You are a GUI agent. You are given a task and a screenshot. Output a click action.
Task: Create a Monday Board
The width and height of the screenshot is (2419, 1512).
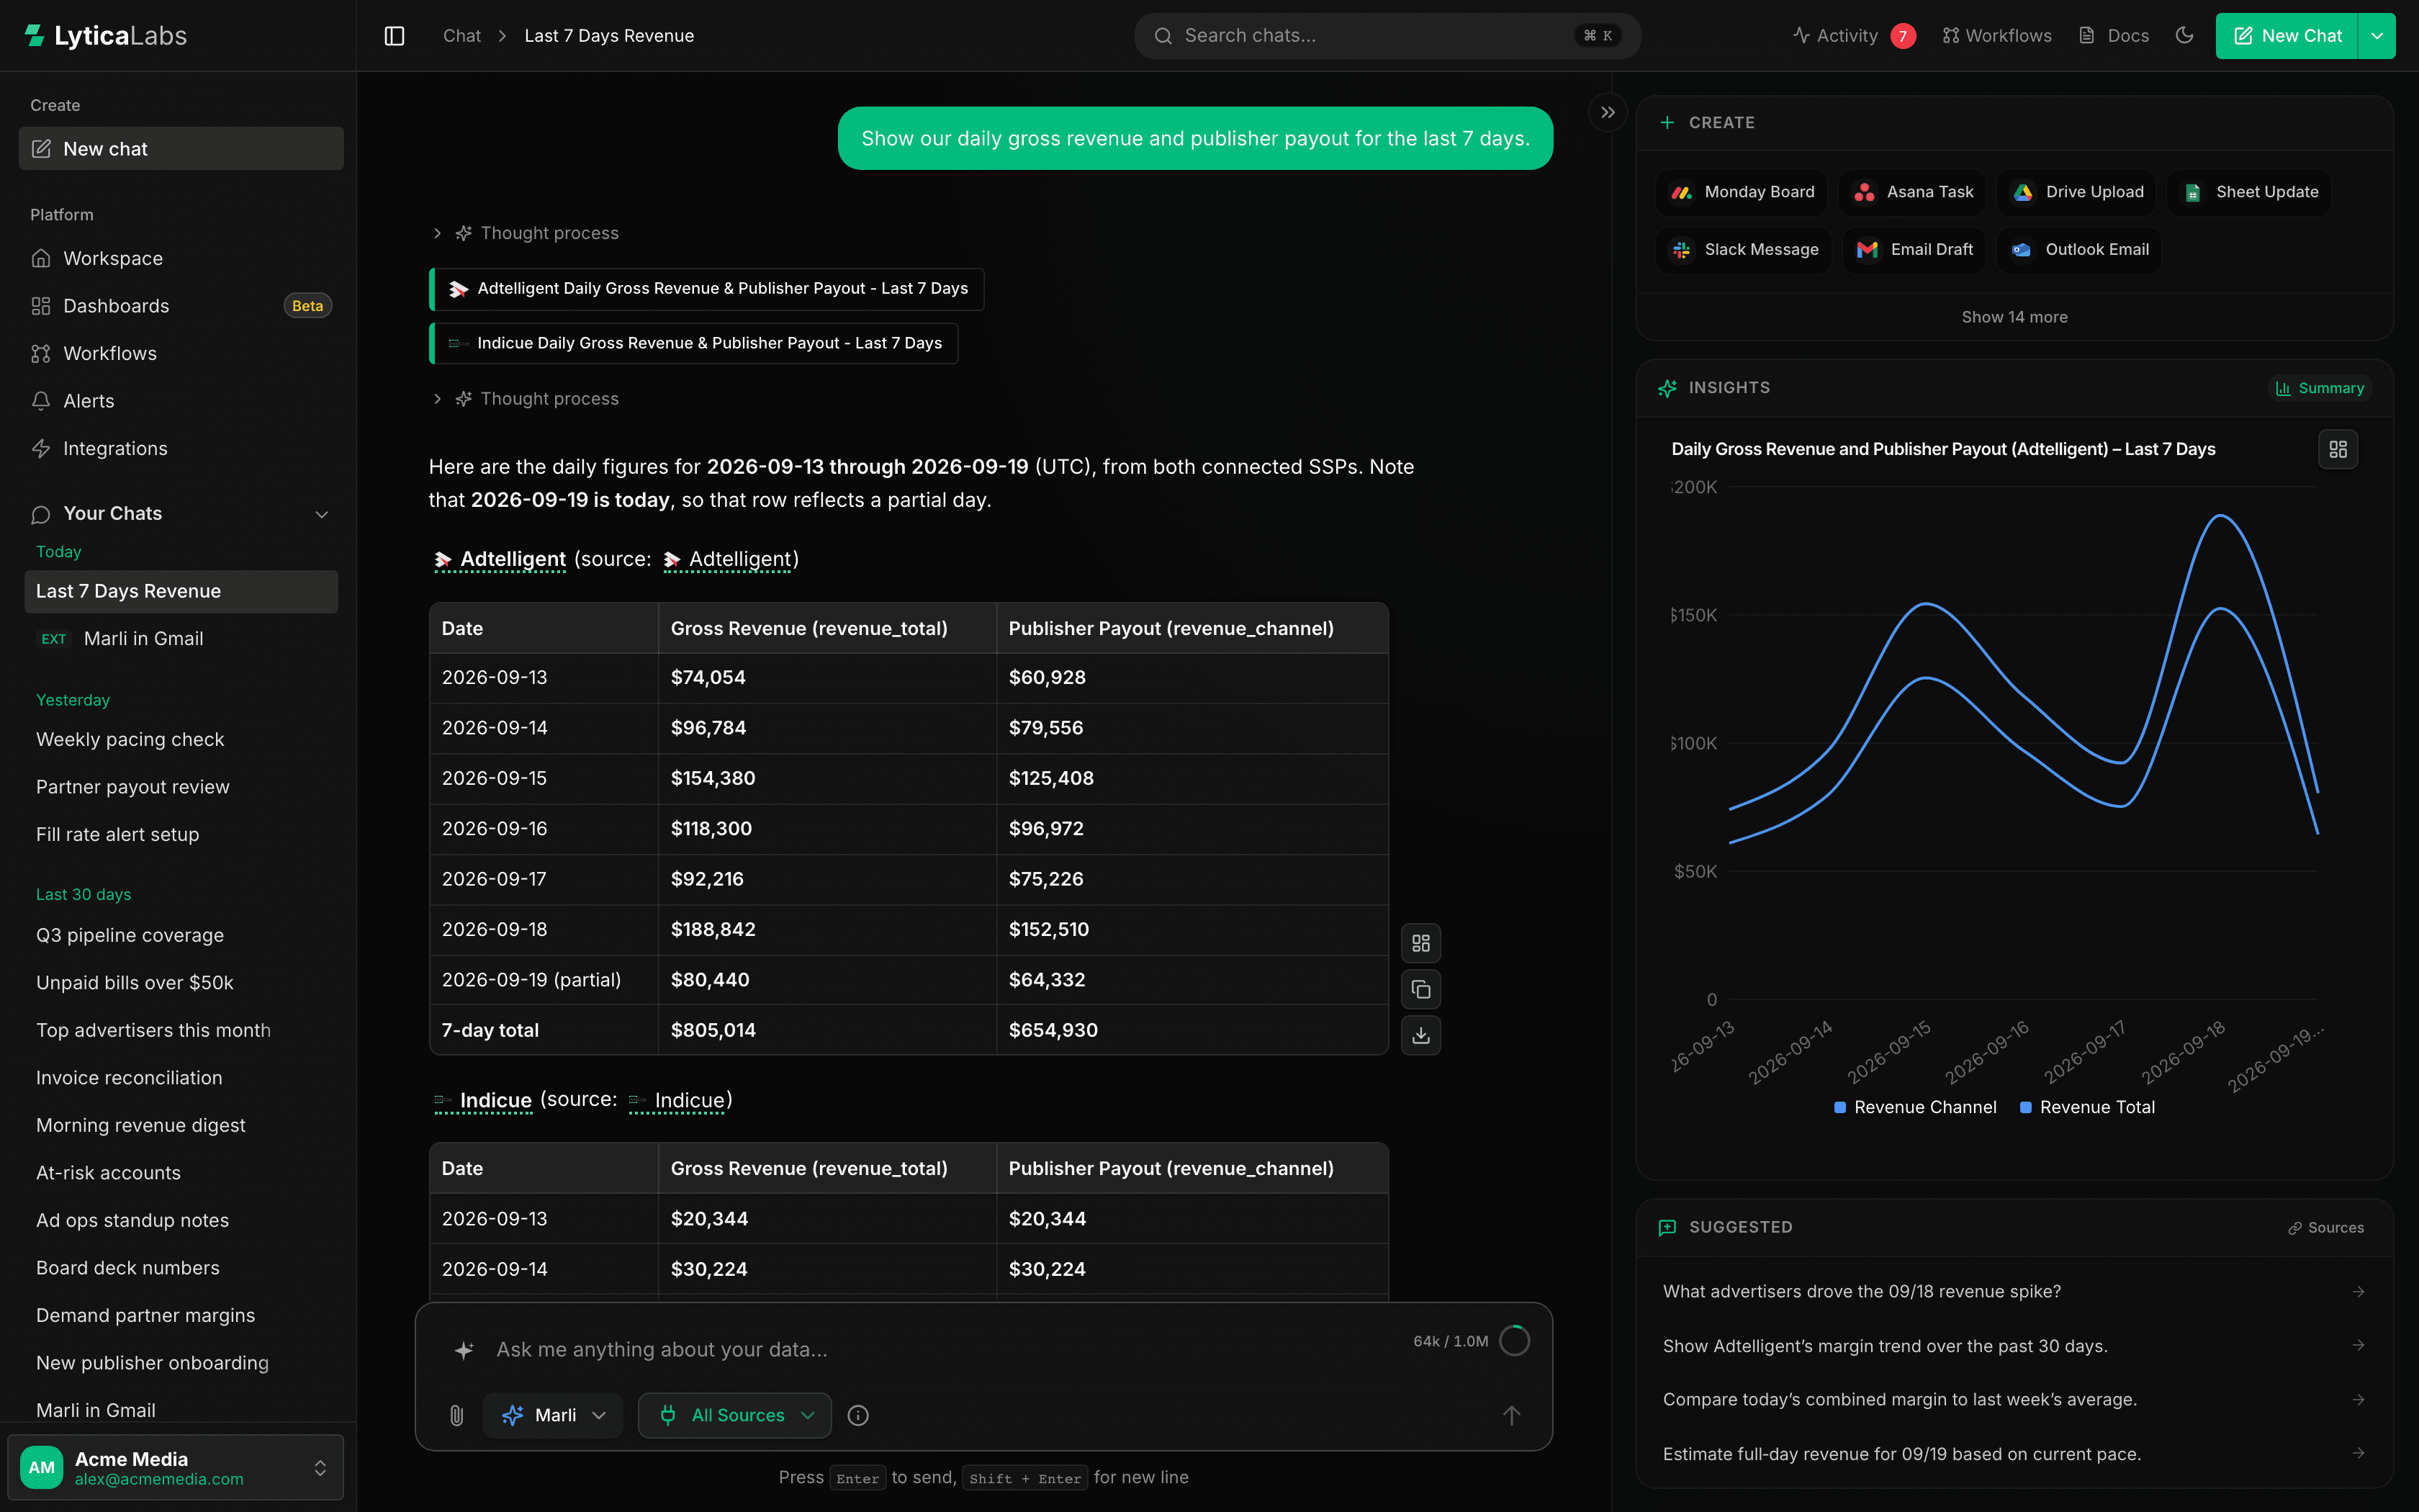tap(1742, 192)
